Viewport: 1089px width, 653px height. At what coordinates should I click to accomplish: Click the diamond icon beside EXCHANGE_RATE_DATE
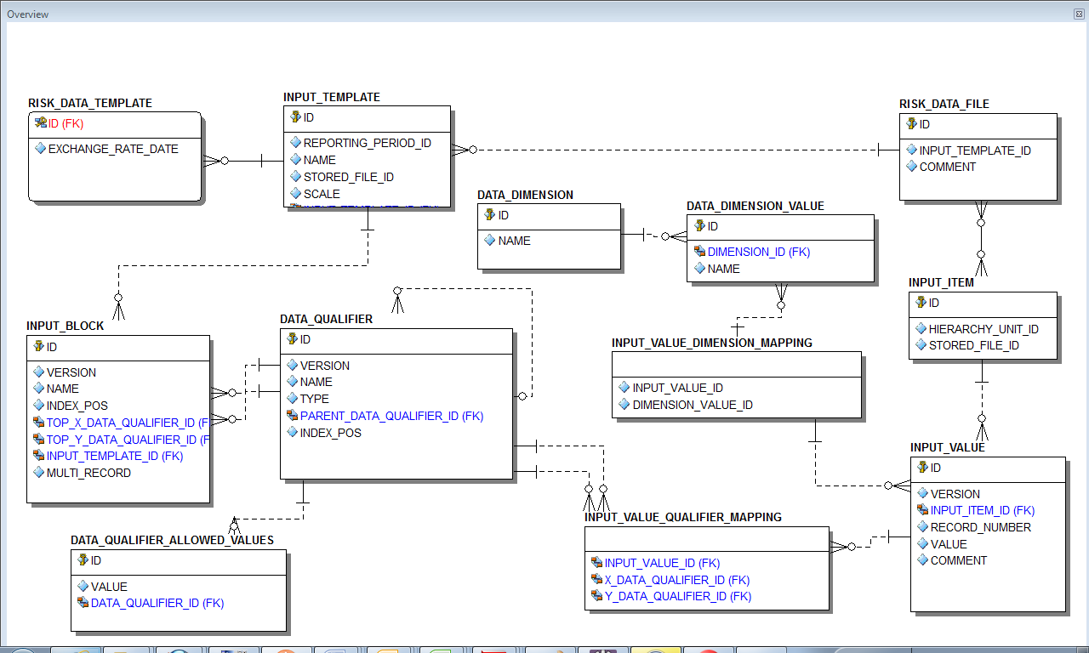[x=40, y=149]
